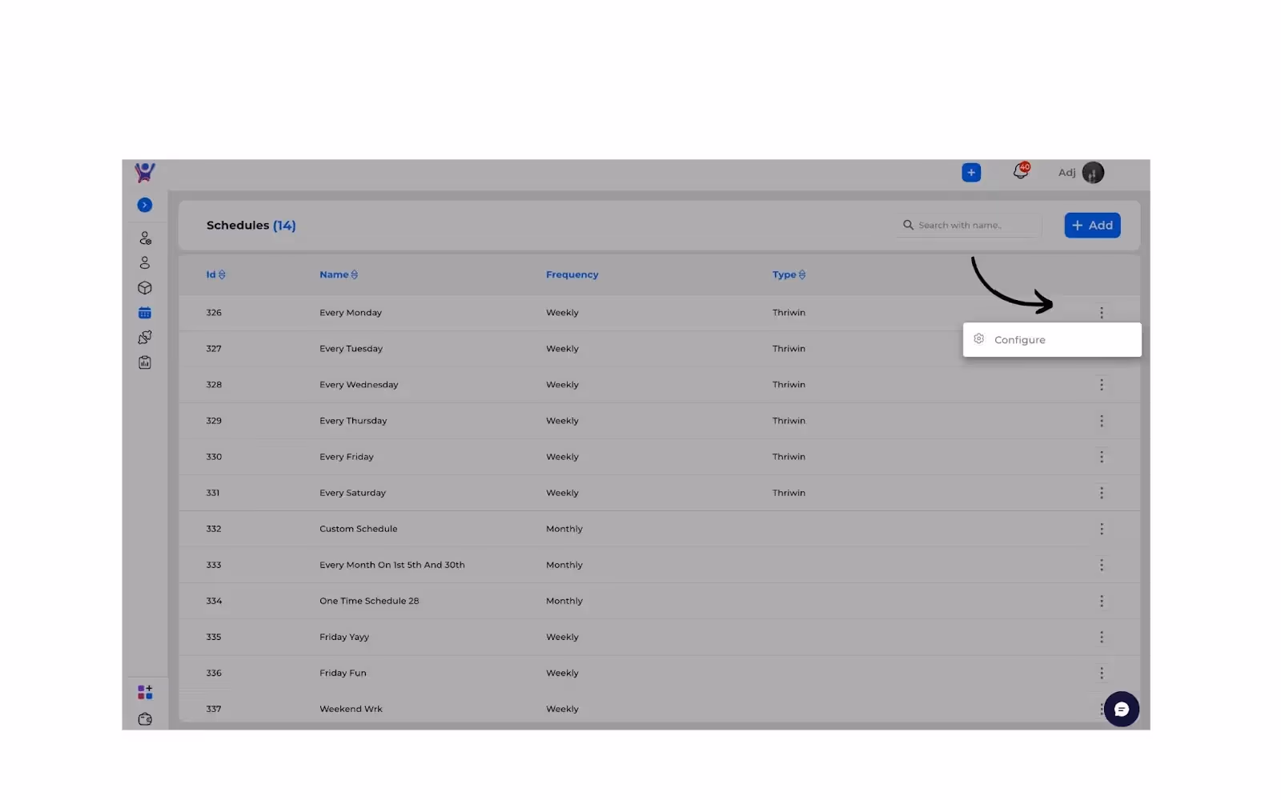Click the Friday Yayy schedule name
Viewport: 1281px width, 800px height.
click(344, 637)
